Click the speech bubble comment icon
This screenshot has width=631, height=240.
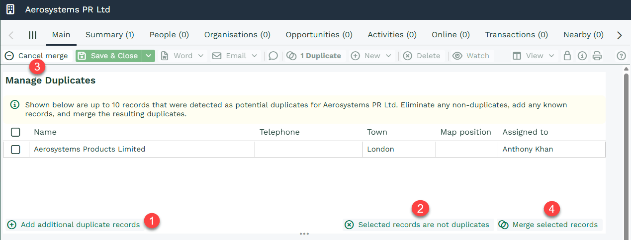pyautogui.click(x=273, y=56)
